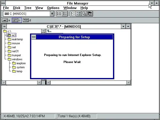160x120 pixels.
Task: Click the view all file details toolbar icon
Action: 65,14
